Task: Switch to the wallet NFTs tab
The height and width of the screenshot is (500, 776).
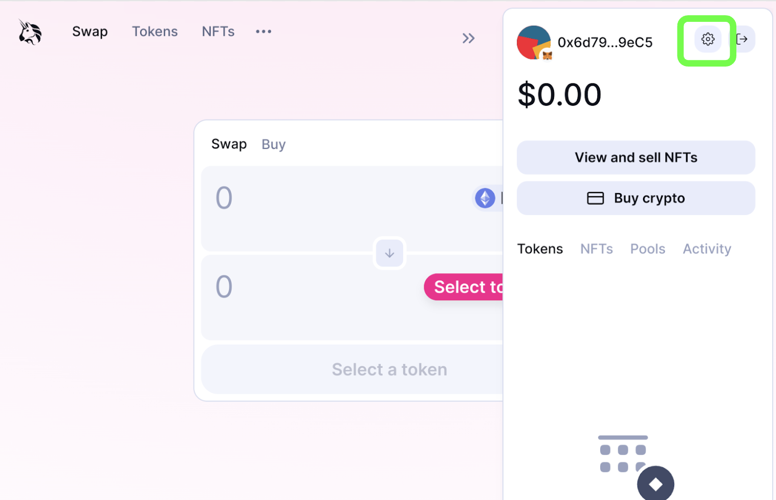Action: (x=597, y=249)
